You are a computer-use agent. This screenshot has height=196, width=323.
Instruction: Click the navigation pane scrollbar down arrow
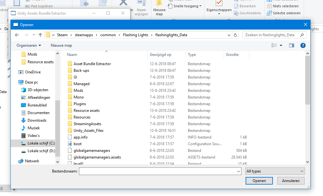pos(57,162)
